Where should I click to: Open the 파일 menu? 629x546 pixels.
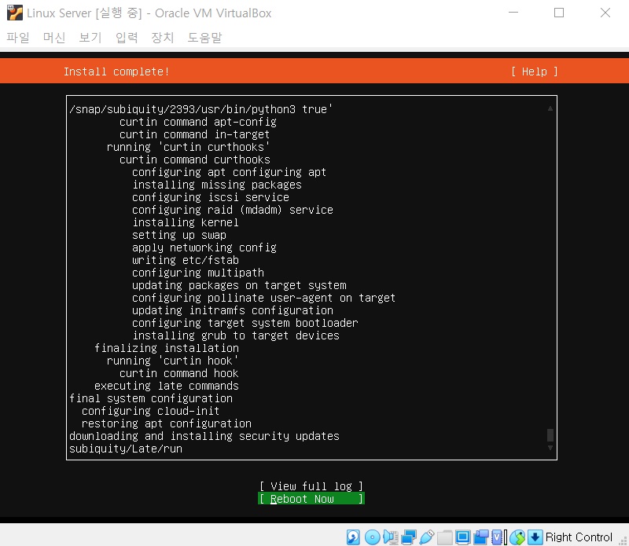(18, 38)
